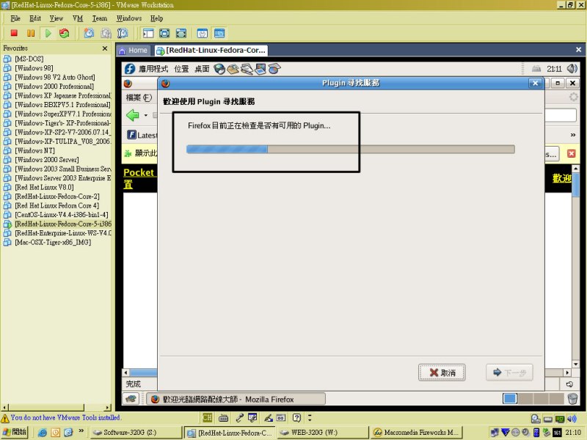Switch to the Home tab
Image resolution: width=587 pixels, height=440 pixels.
click(x=134, y=51)
